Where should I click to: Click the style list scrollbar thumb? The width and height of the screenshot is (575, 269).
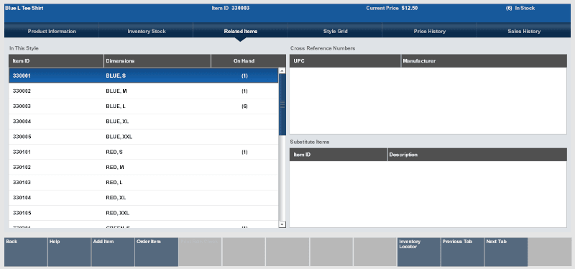click(282, 104)
